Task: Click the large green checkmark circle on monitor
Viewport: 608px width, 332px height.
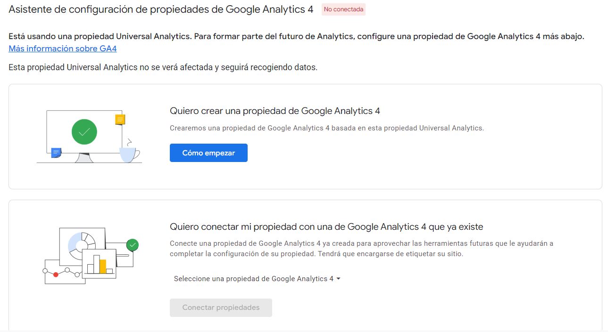Action: 84,132
